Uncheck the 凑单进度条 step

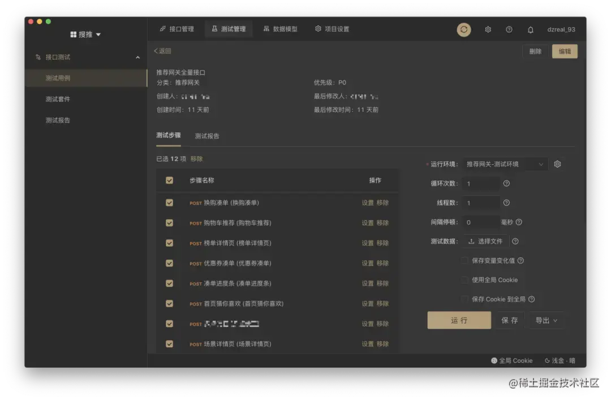click(x=169, y=283)
